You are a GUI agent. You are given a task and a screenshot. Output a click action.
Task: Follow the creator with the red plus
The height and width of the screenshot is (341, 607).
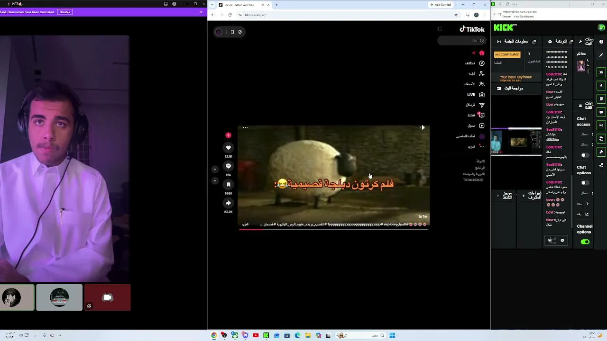point(228,135)
